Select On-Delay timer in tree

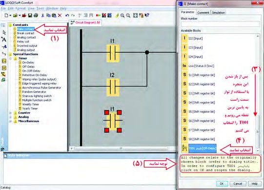pyautogui.click(x=28, y=63)
